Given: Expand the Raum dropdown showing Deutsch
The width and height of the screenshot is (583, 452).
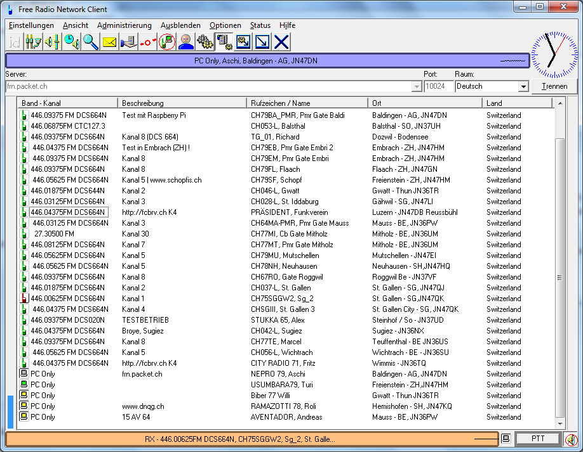Looking at the screenshot, I should click(523, 86).
